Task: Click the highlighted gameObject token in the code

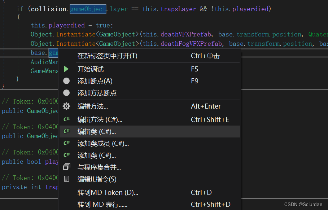Action: point(88,9)
